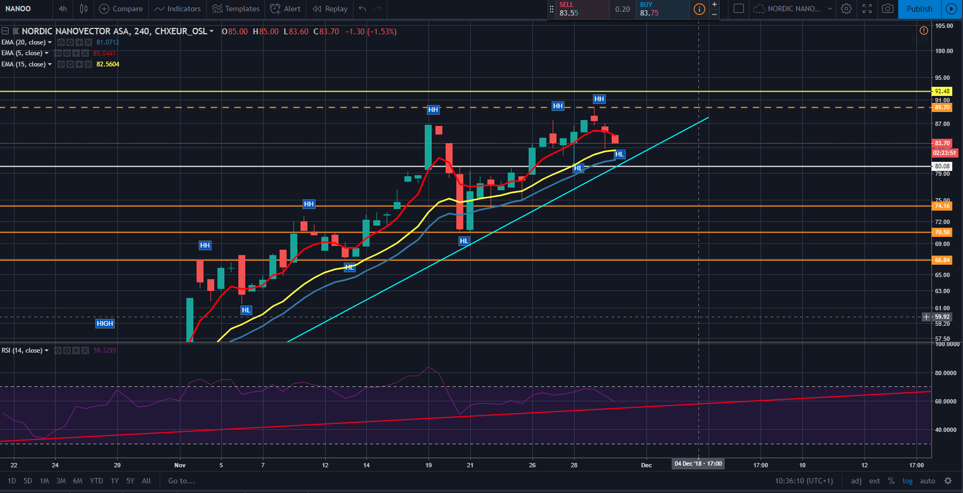Hide EMA 15 using its eye icon
Screen dimensions: 963x493
[61, 64]
